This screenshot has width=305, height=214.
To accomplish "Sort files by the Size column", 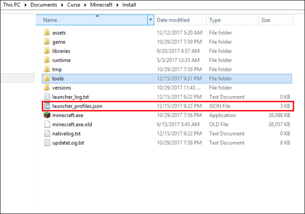I will [266, 20].
